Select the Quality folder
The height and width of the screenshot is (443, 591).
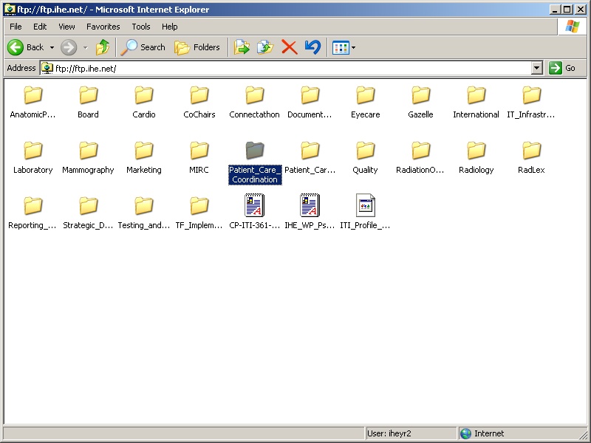(365, 158)
